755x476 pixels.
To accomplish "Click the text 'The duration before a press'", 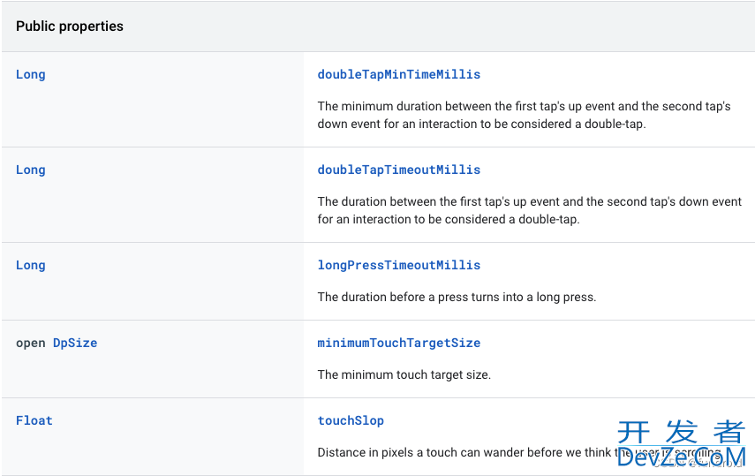I will [x=457, y=297].
